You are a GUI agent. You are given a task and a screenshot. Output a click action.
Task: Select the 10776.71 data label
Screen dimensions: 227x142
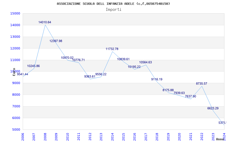click(x=78, y=60)
